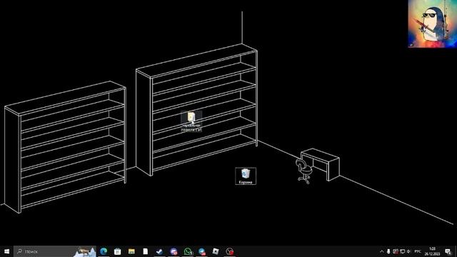457x257 pixels.
Task: Switch input language via РУС indicator
Action: (418, 251)
